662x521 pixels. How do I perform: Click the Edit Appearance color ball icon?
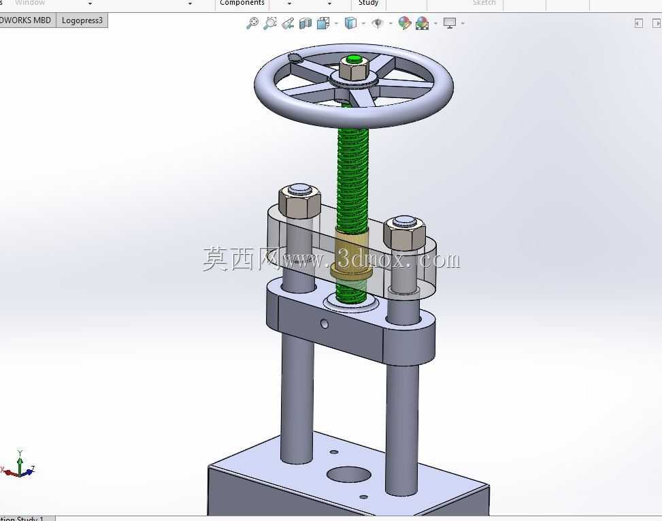404,23
